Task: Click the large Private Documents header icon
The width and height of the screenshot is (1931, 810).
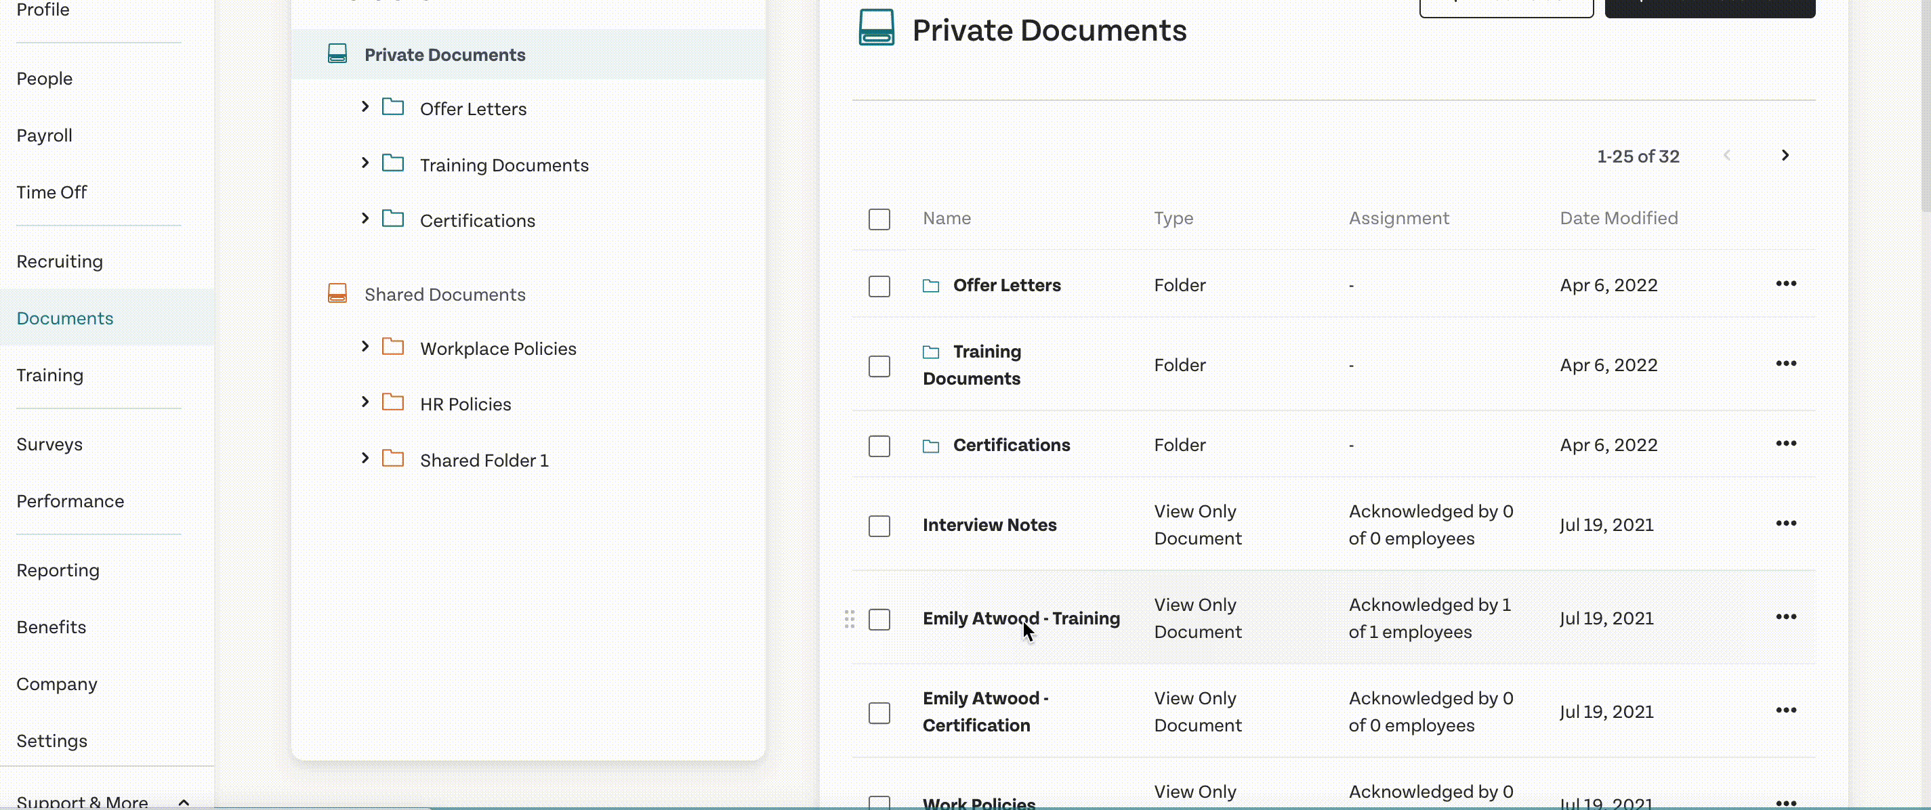Action: tap(876, 28)
